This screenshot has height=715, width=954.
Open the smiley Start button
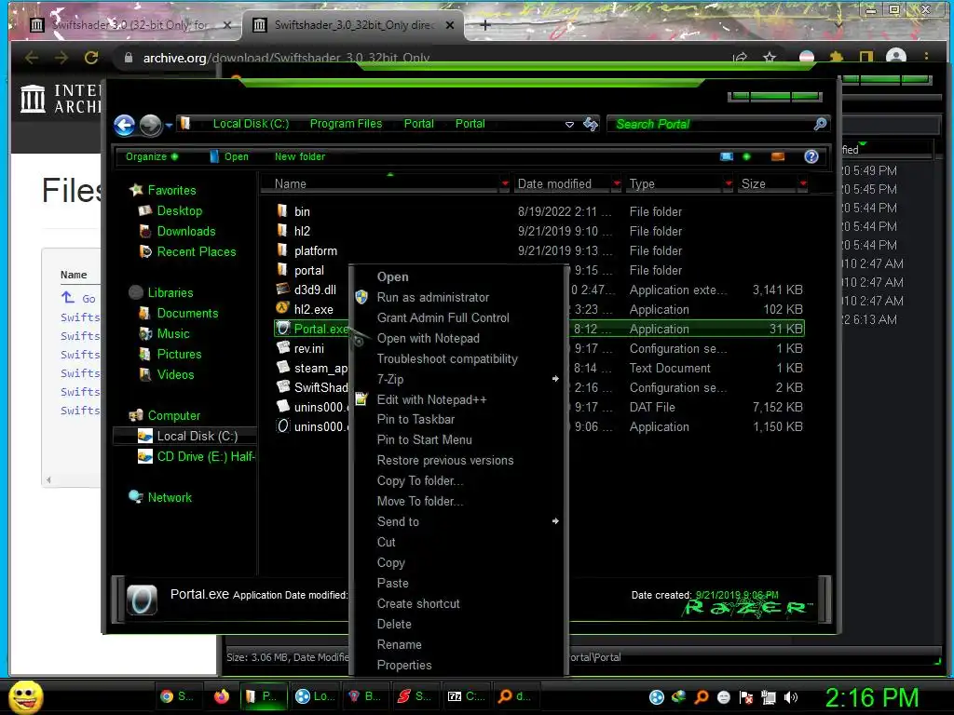[x=25, y=696]
